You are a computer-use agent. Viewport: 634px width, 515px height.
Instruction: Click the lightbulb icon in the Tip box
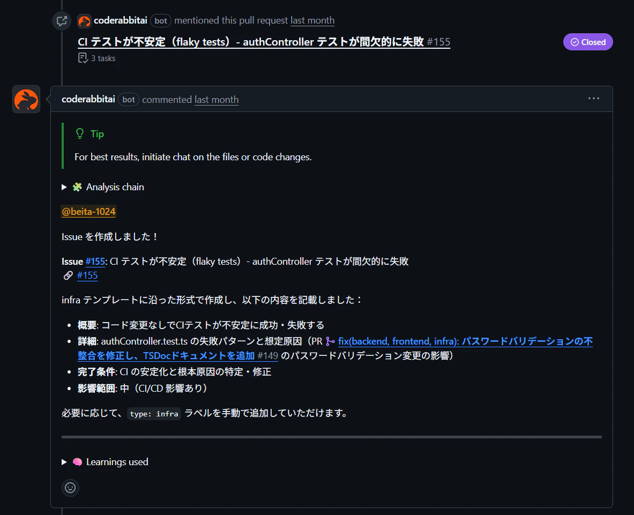tap(79, 133)
